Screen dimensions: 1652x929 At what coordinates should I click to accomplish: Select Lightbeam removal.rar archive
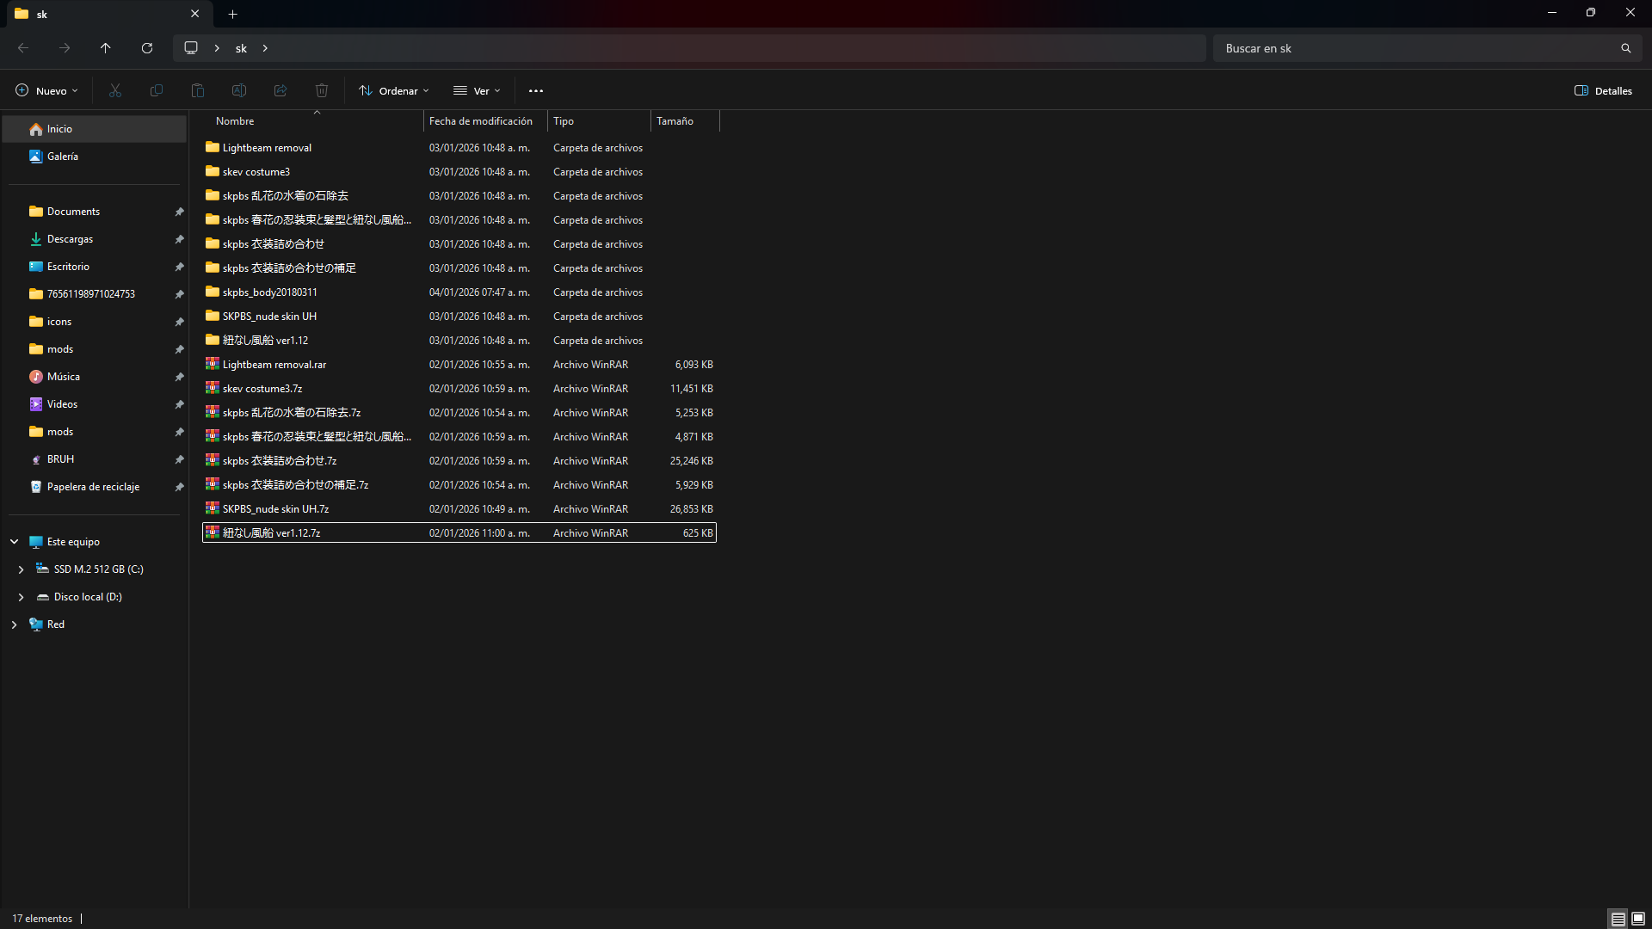point(459,365)
